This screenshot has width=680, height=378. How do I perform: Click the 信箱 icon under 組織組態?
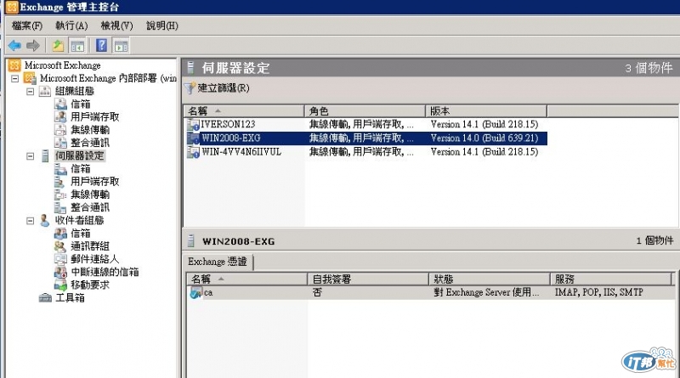point(60,104)
